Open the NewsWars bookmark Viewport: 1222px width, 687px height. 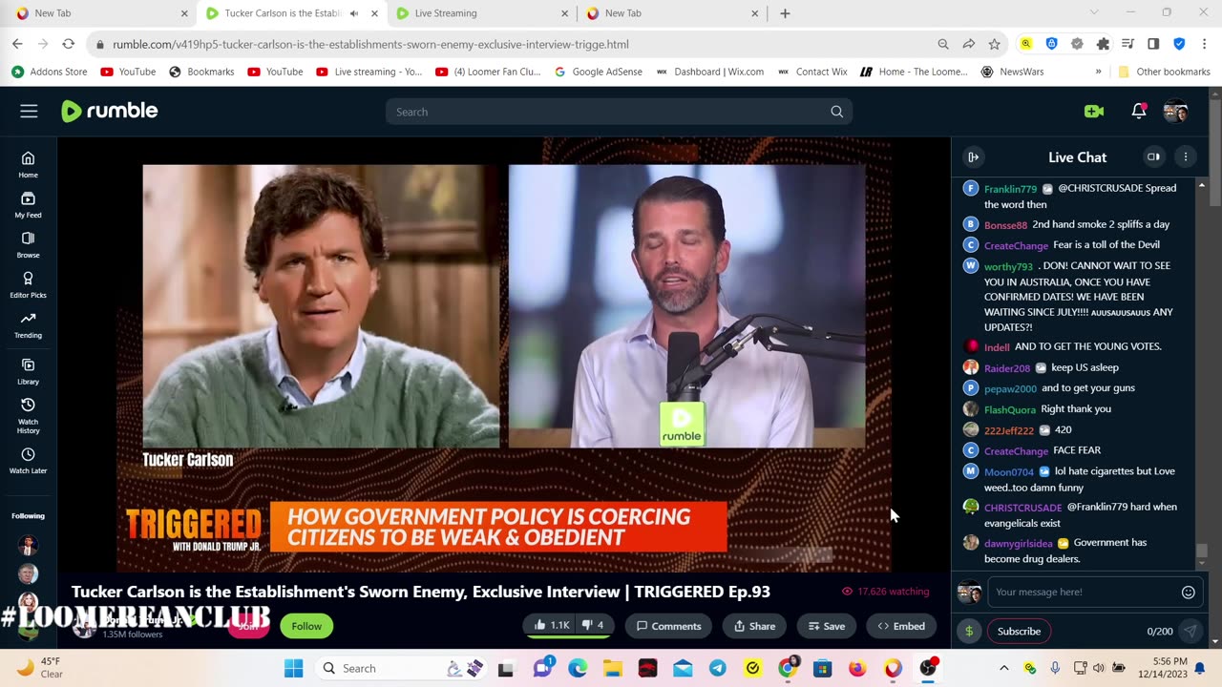(1012, 72)
